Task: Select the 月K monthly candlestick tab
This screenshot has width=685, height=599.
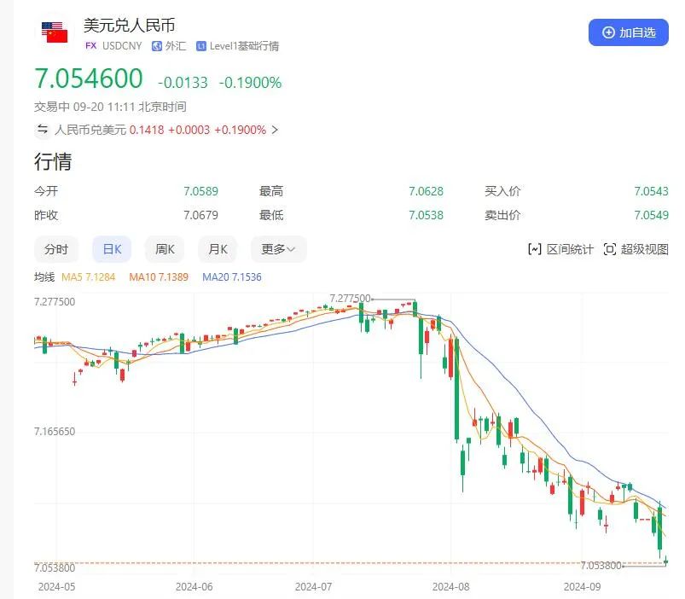Action: click(218, 249)
